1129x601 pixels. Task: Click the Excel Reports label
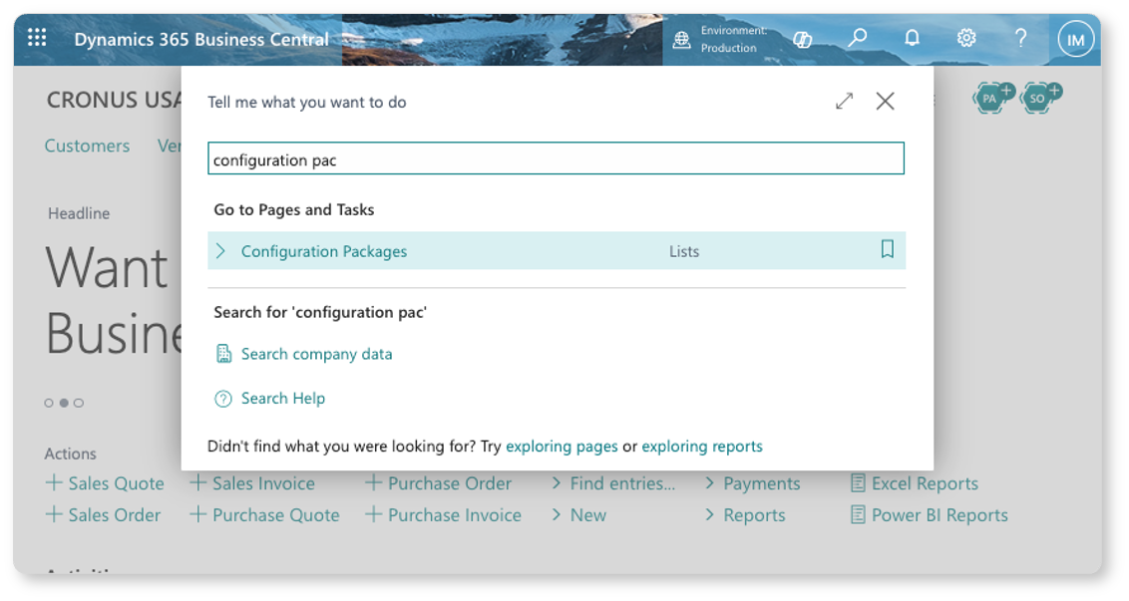926,483
